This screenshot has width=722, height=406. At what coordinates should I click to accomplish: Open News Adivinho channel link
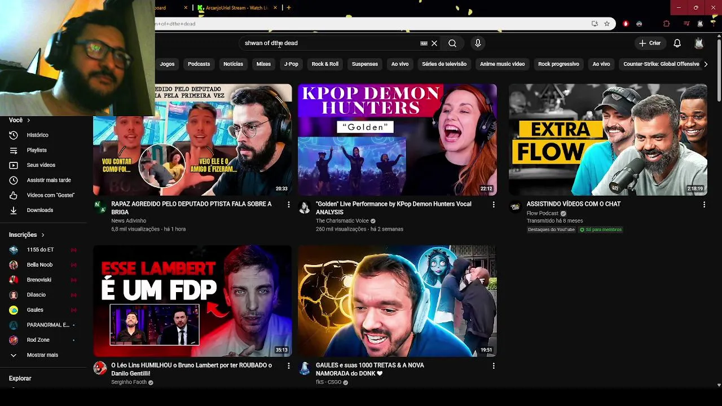[129, 221]
